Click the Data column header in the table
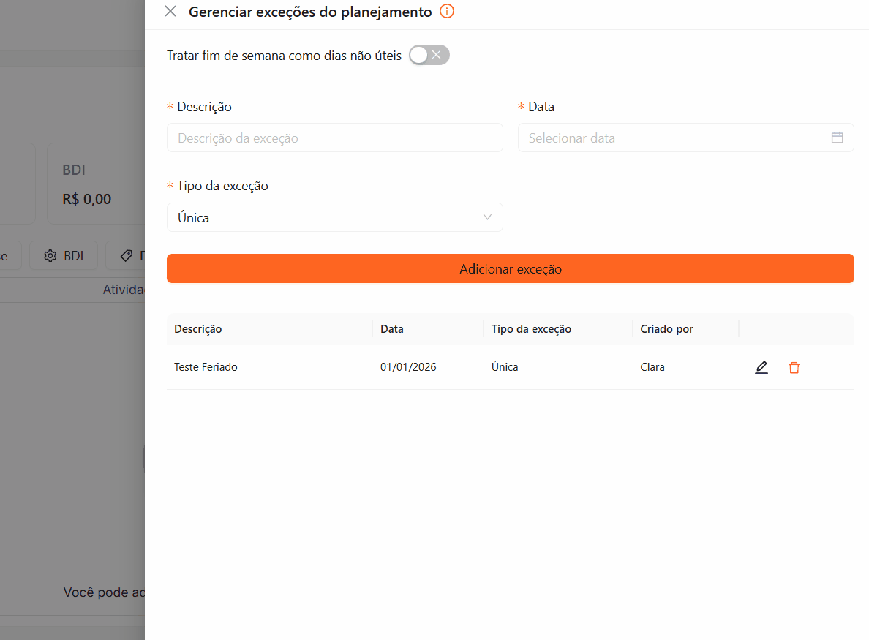The width and height of the screenshot is (869, 640). point(392,329)
